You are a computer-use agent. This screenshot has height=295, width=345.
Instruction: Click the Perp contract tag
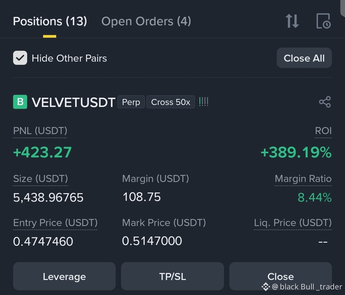click(131, 102)
